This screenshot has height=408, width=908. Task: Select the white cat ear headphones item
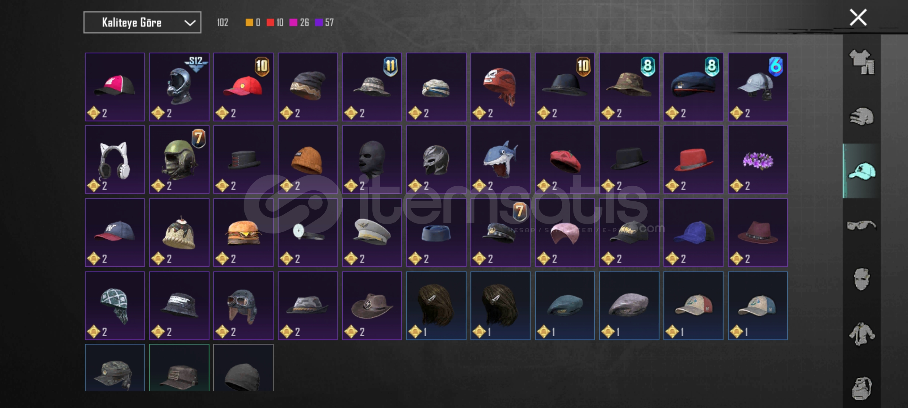115,160
